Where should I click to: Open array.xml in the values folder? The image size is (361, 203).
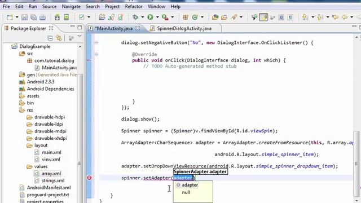(51, 174)
